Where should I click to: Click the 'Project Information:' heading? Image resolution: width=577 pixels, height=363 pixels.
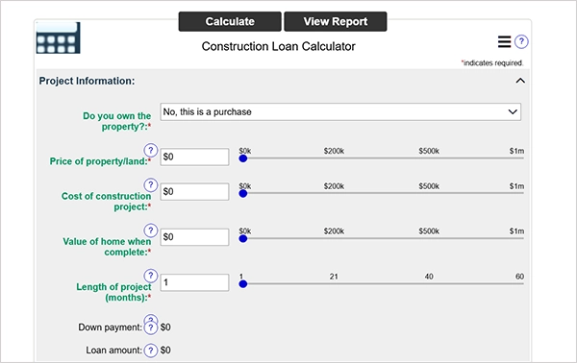(x=87, y=81)
